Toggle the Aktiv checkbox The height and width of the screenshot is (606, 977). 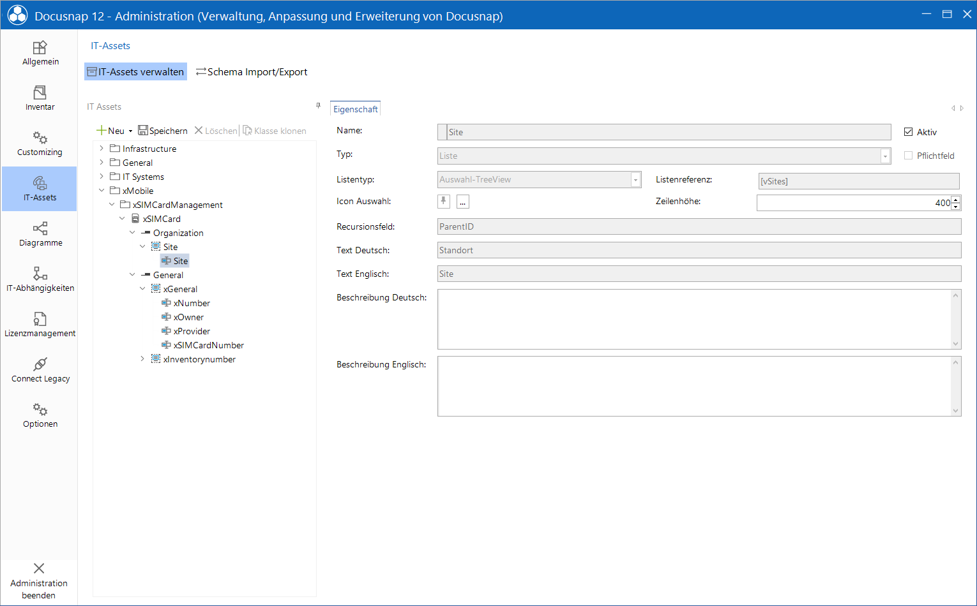(908, 132)
